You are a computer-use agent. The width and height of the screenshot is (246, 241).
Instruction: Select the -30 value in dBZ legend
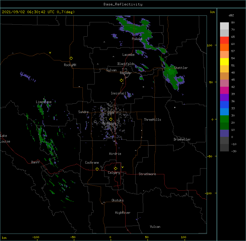234,151
